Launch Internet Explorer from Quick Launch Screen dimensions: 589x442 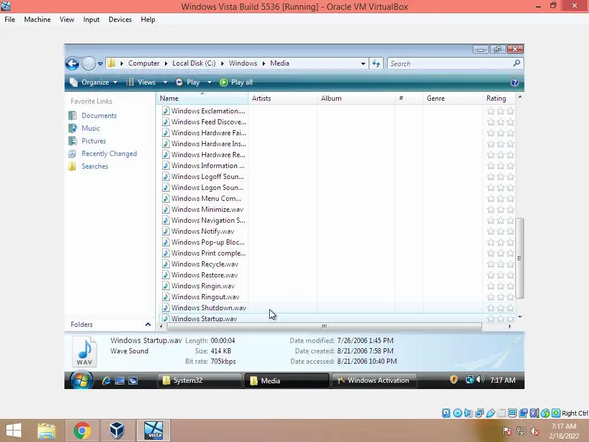point(106,381)
